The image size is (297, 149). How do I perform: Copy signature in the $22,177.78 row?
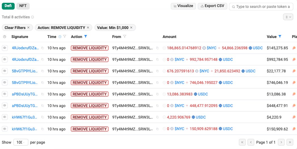pyautogui.click(x=42, y=71)
